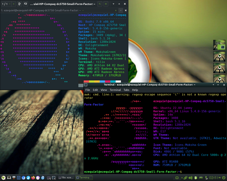Open the Tilix hamburger menu
The image size is (227, 181).
pos(106,4)
